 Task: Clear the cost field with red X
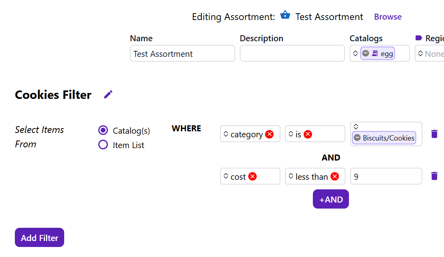252,177
